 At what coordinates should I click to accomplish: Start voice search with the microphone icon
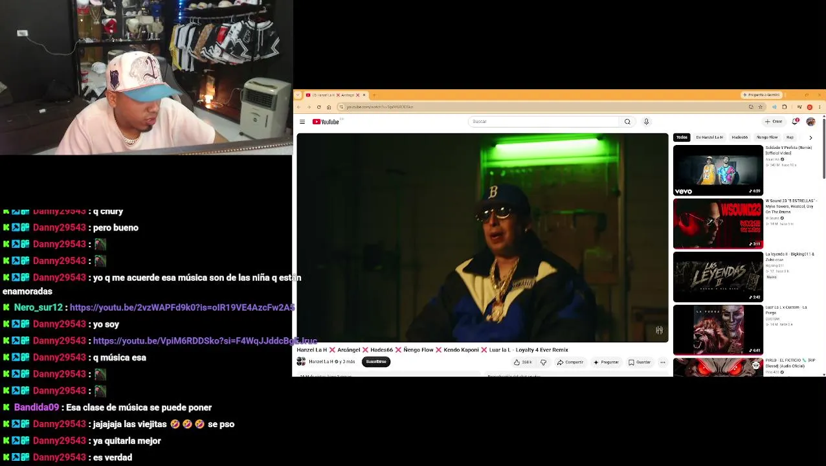click(646, 122)
